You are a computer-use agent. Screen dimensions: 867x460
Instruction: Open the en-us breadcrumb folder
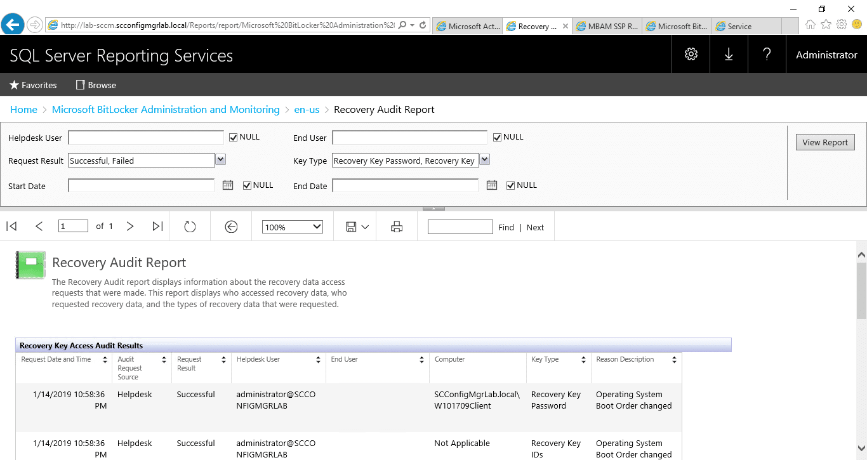coord(307,110)
